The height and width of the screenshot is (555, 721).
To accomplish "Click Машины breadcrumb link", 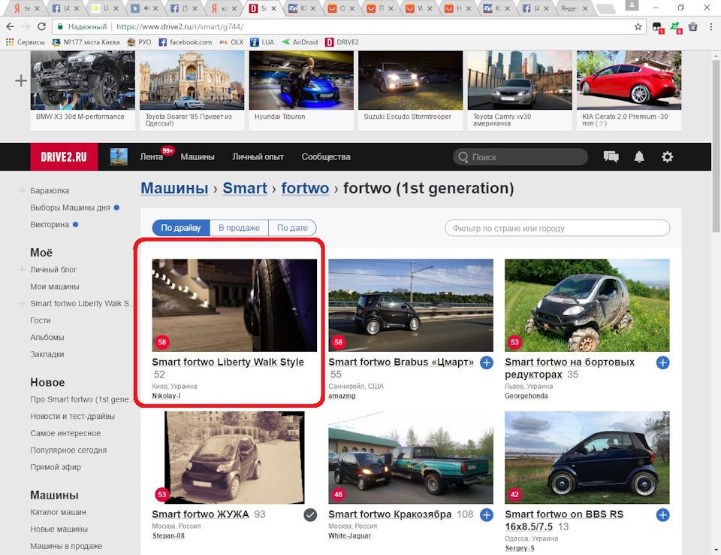I will click(x=174, y=188).
